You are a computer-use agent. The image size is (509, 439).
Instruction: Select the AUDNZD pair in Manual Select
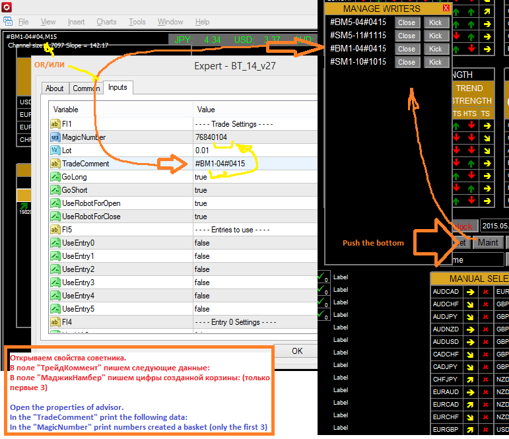point(446,329)
